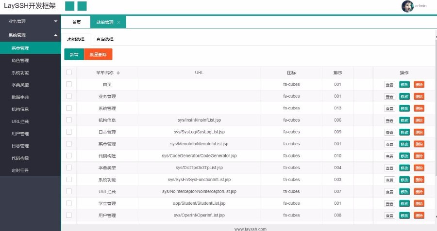Click 修改 for the 系统功能 row
Image resolution: width=437 pixels, height=231 pixels.
coord(404,180)
